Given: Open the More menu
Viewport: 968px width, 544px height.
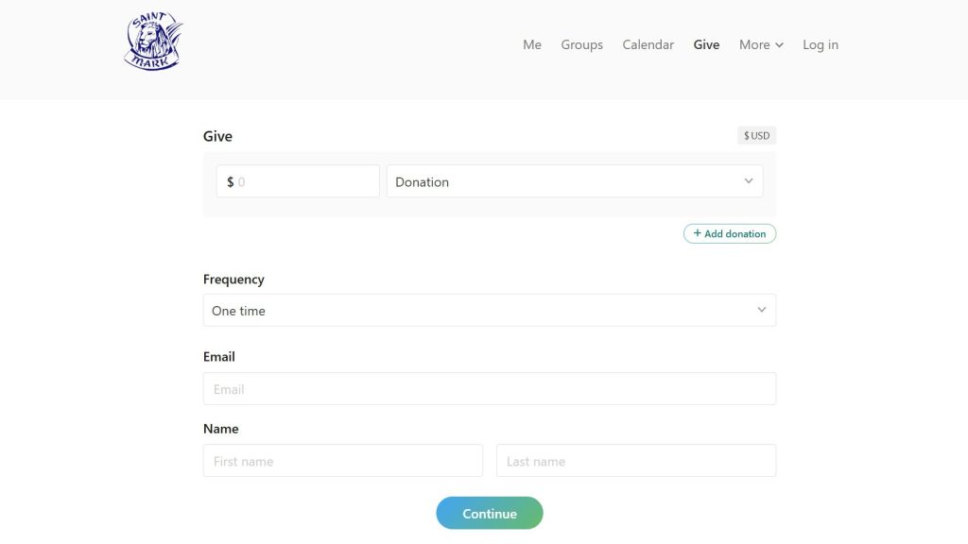Looking at the screenshot, I should pos(761,45).
